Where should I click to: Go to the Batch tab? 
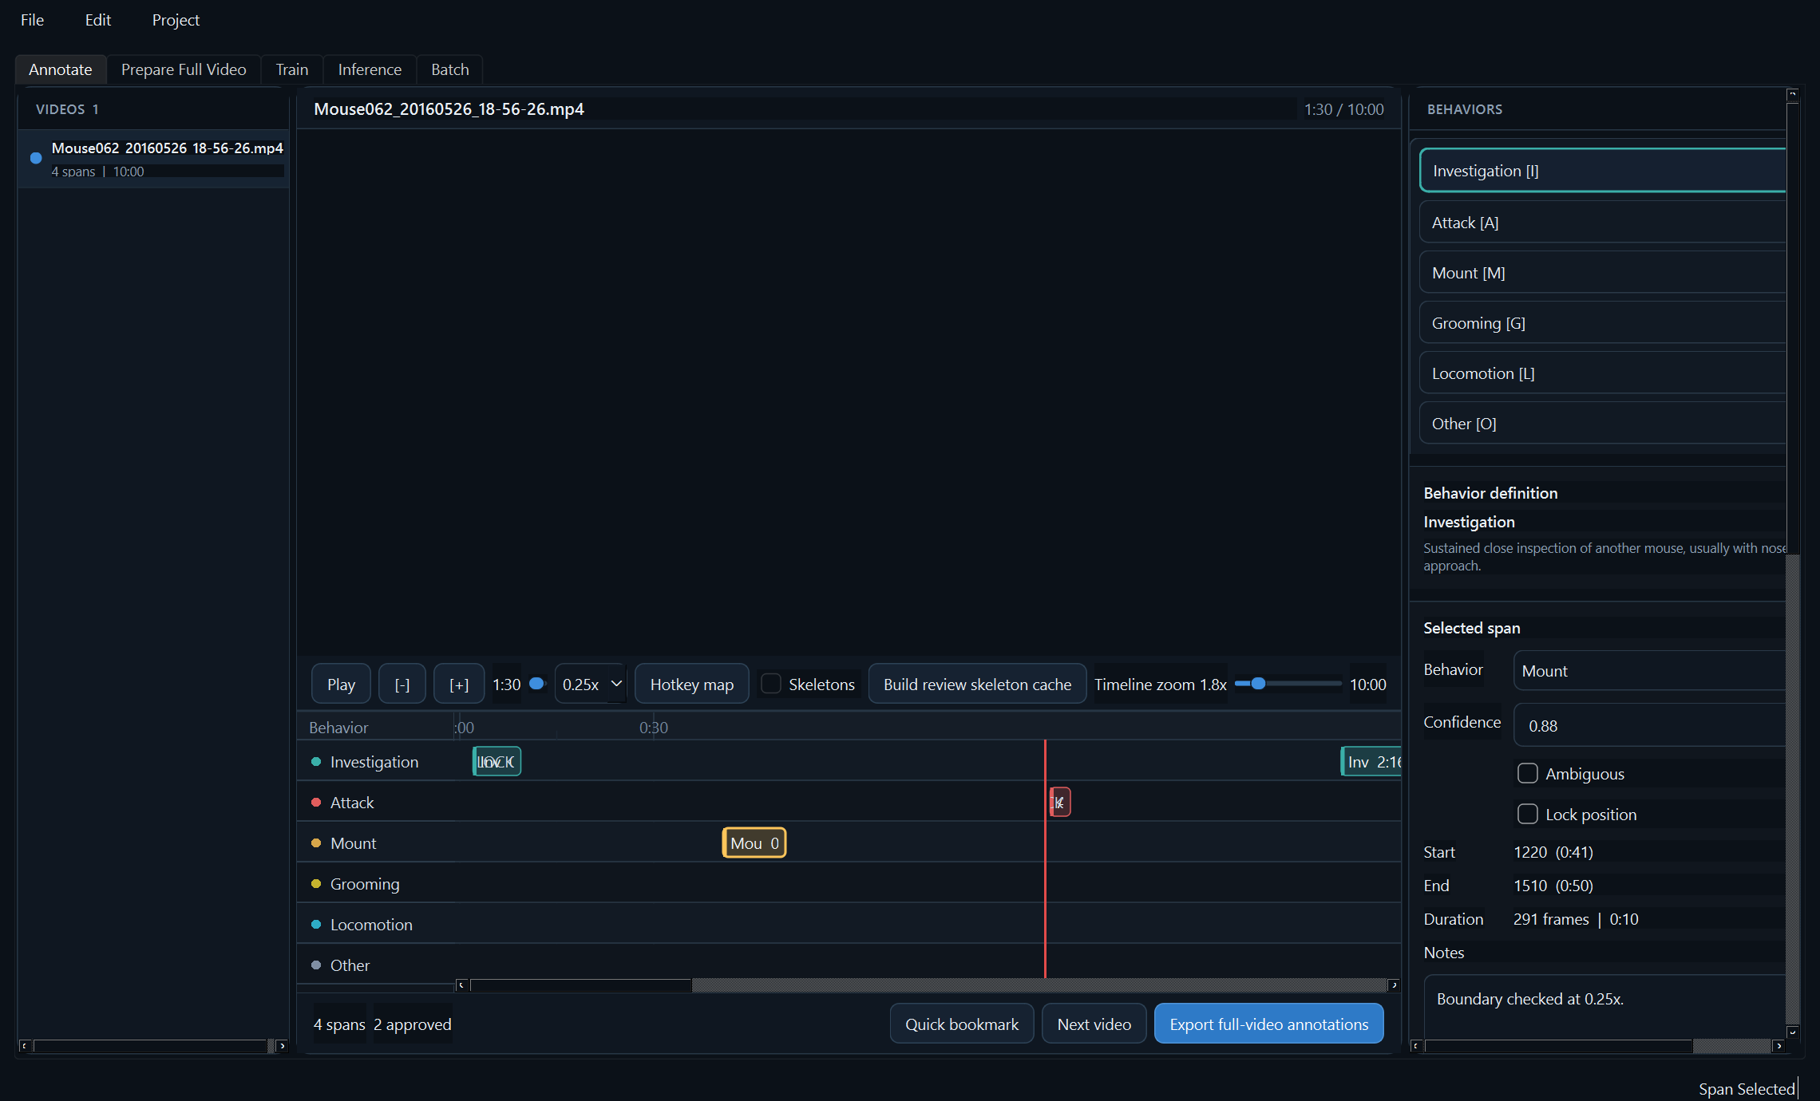[x=450, y=69]
